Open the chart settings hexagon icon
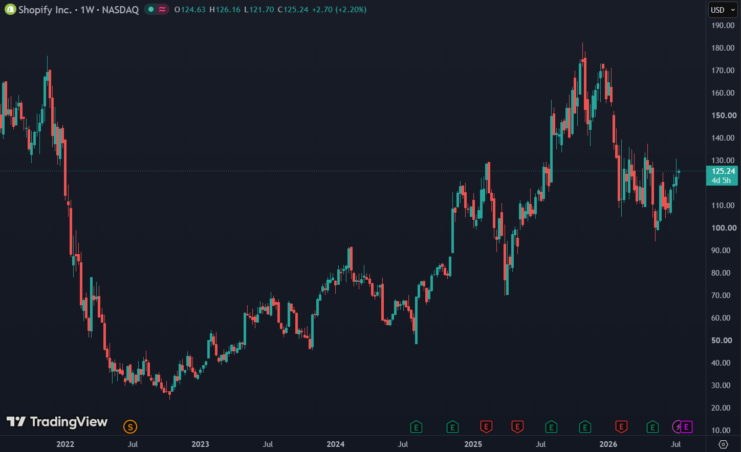 click(x=723, y=444)
